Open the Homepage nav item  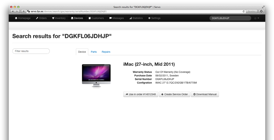(x=23, y=18)
